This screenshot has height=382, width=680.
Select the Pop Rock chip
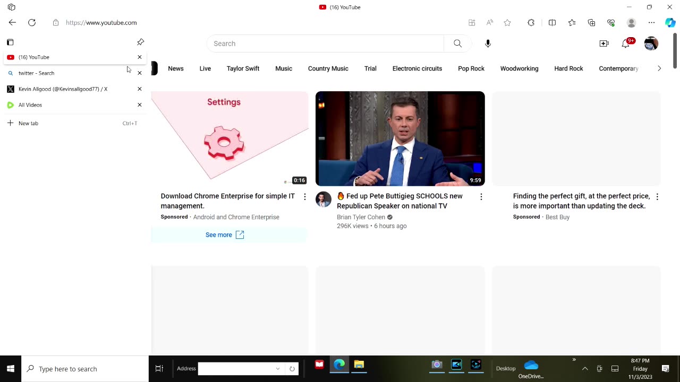pos(471,68)
